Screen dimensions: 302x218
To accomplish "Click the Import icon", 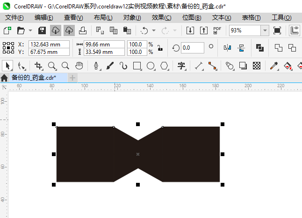I will click(190, 30).
